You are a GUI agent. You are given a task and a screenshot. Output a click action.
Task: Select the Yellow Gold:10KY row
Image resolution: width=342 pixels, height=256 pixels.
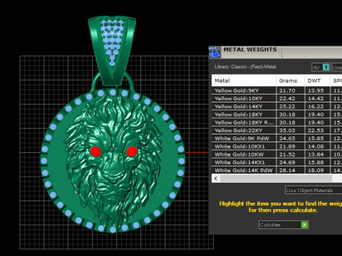pyautogui.click(x=276, y=99)
